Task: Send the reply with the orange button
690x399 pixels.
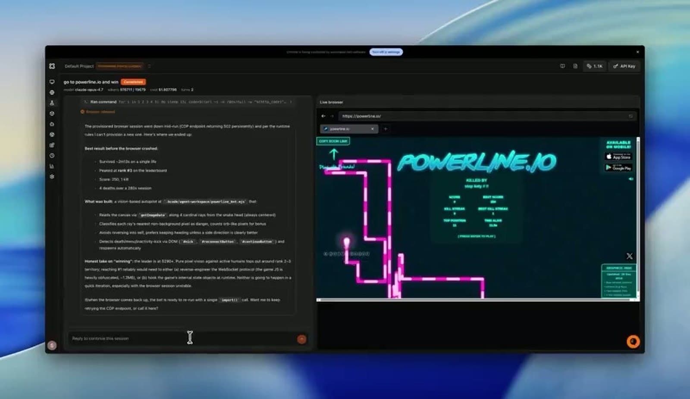Action: click(301, 339)
